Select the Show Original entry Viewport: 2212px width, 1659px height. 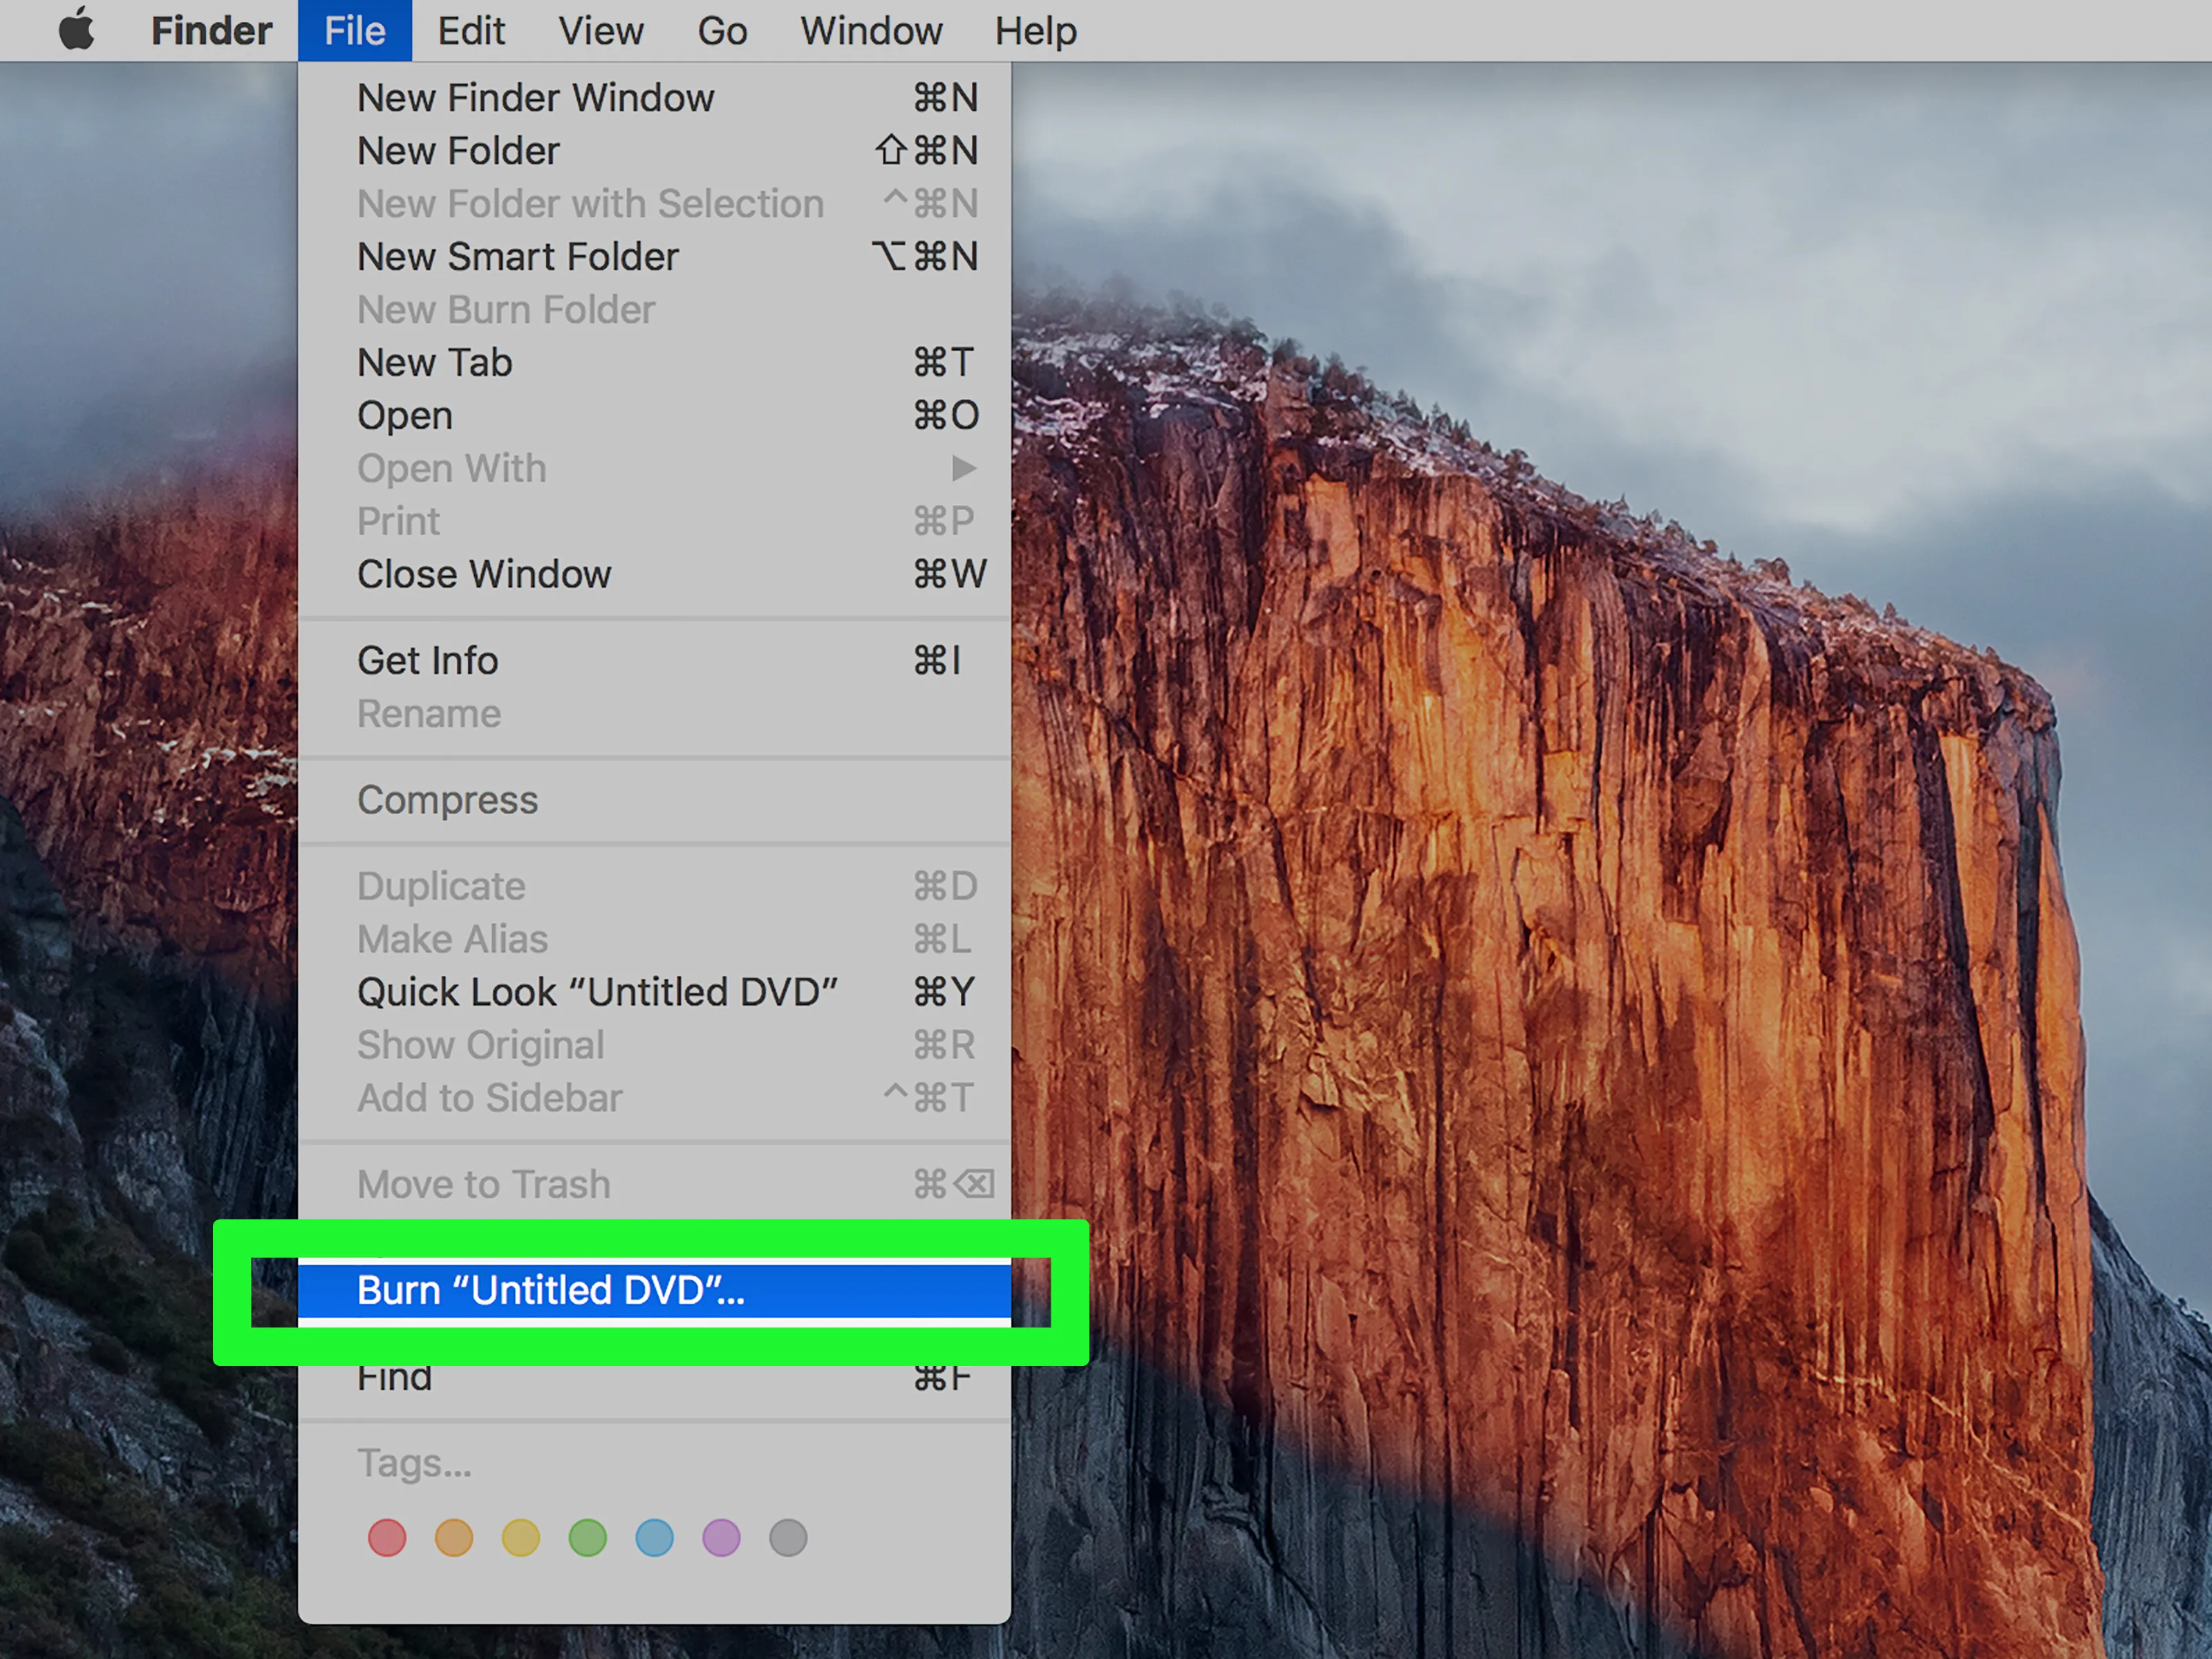[654, 1045]
